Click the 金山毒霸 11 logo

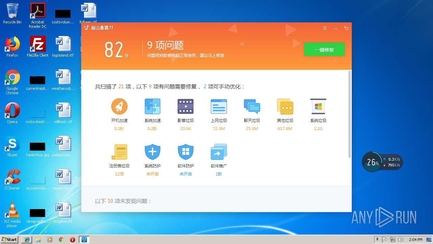(x=98, y=28)
